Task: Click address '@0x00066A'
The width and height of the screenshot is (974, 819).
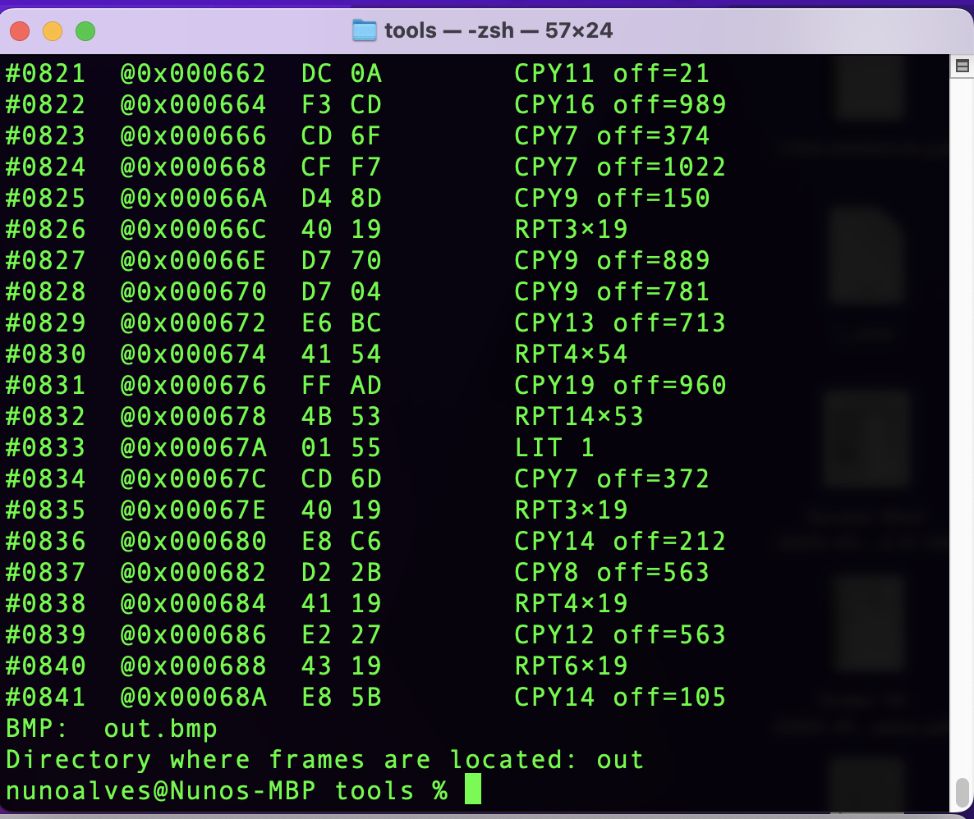Action: click(193, 198)
